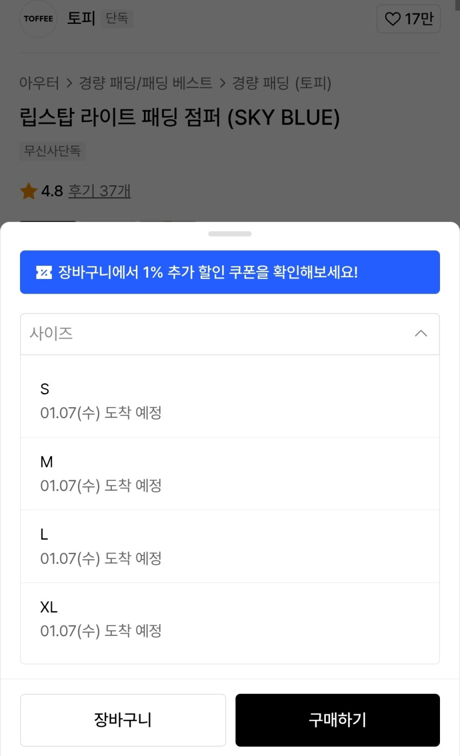Tap the coupon ticket icon in banner
Viewport: 460px width, 756px height.
pos(44,272)
